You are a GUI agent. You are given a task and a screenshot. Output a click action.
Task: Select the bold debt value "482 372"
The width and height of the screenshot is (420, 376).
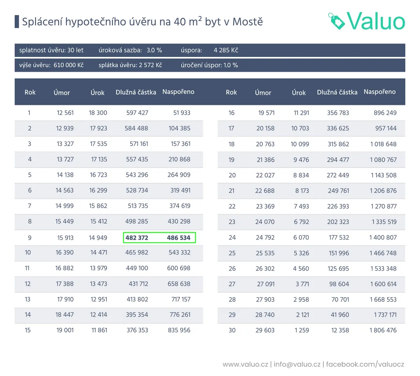click(137, 238)
